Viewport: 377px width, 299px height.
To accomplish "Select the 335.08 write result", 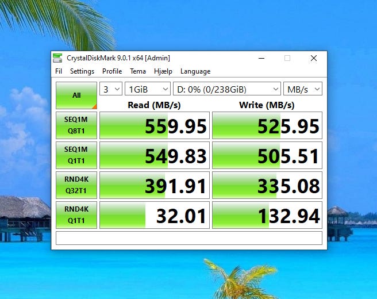I will point(267,185).
